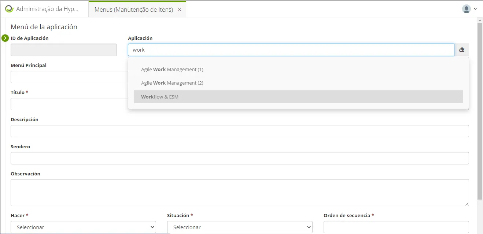The height and width of the screenshot is (234, 483).
Task: Choose Agile Work Management (1) suggestion
Action: 298,69
